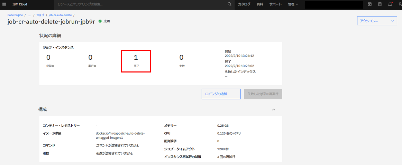Select retry limit 3 回の再試行
This screenshot has width=402, height=165.
click(226, 157)
